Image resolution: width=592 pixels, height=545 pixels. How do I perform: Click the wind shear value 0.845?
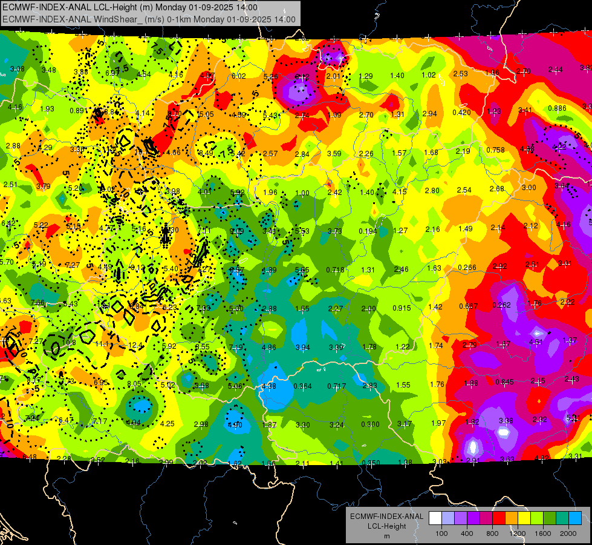coord(504,382)
